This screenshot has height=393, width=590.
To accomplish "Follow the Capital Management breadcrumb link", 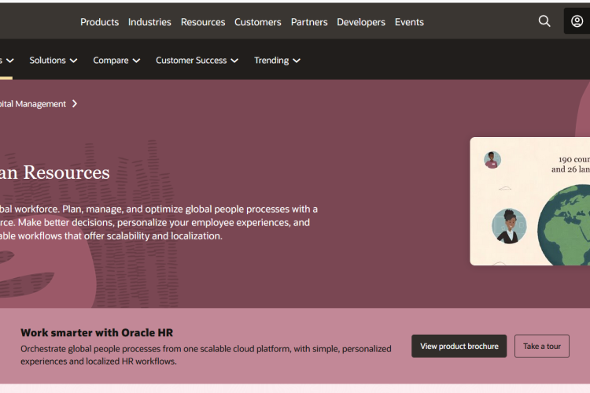I will (x=33, y=104).
